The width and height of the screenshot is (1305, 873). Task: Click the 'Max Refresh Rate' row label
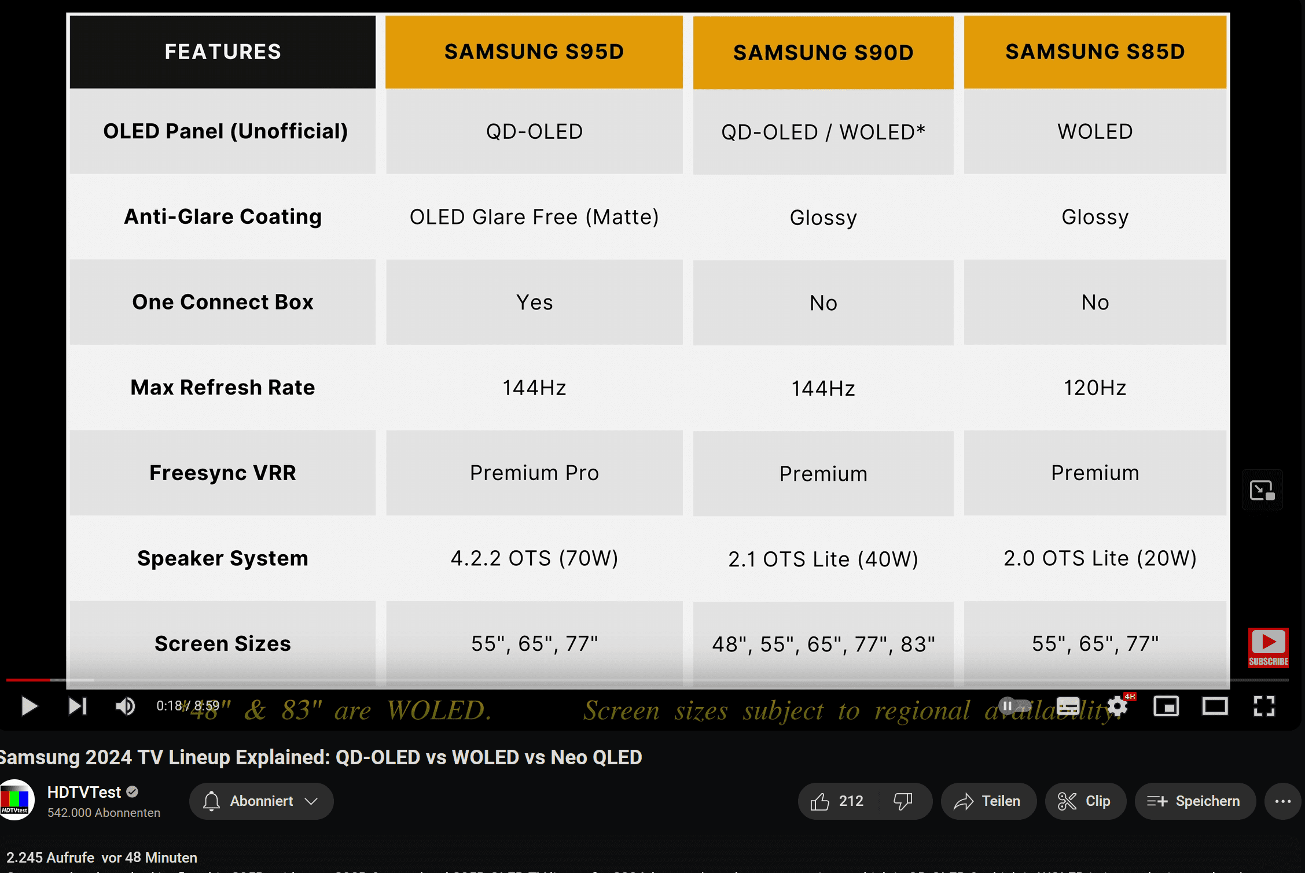[223, 388]
